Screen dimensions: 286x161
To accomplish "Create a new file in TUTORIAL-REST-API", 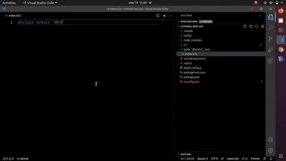I will pyautogui.click(x=245, y=26).
